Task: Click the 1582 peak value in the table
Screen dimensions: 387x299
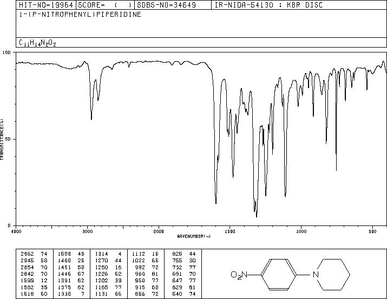Action: [28, 287]
